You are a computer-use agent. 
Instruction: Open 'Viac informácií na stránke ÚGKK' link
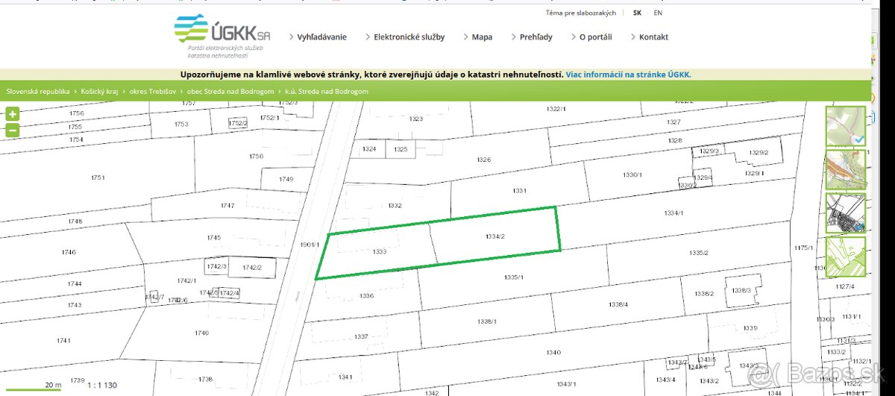tap(628, 75)
